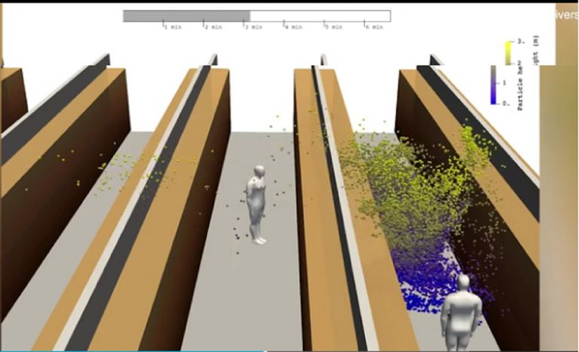Click the legend value label 0
Image resolution: width=579 pixels, height=352 pixels.
tap(506, 104)
